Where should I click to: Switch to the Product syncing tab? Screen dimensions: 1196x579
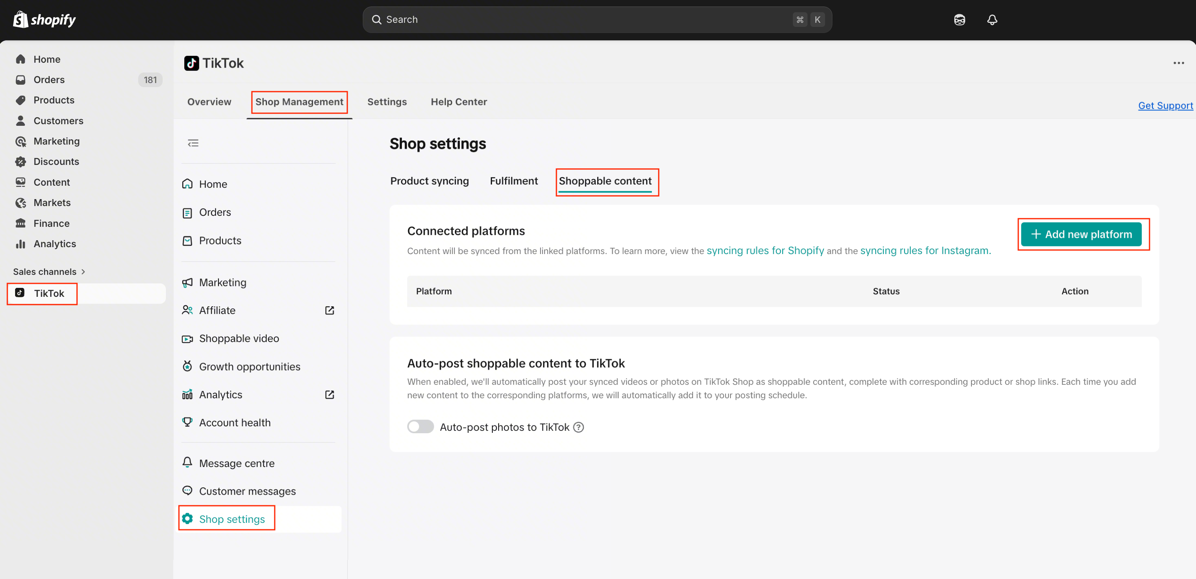coord(430,181)
